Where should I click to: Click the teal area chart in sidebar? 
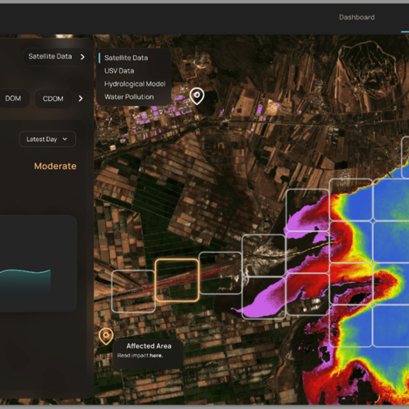[x=25, y=283]
